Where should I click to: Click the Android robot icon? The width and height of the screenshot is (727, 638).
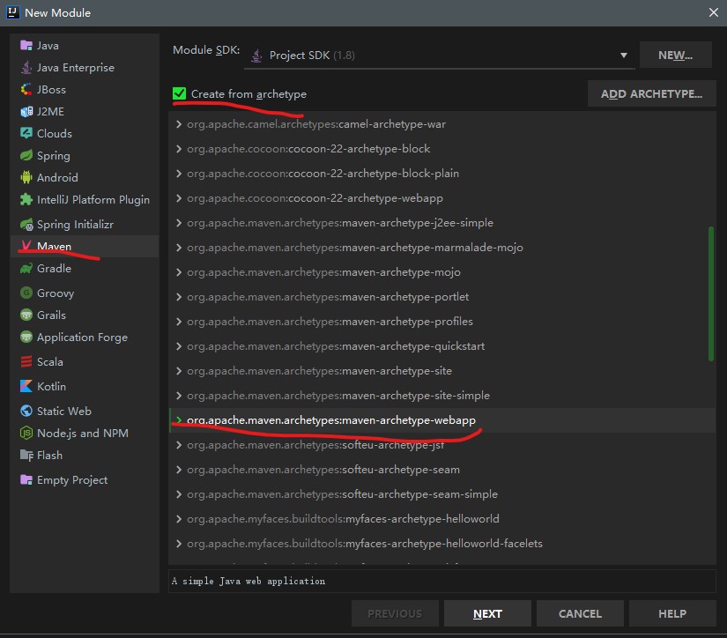[26, 177]
